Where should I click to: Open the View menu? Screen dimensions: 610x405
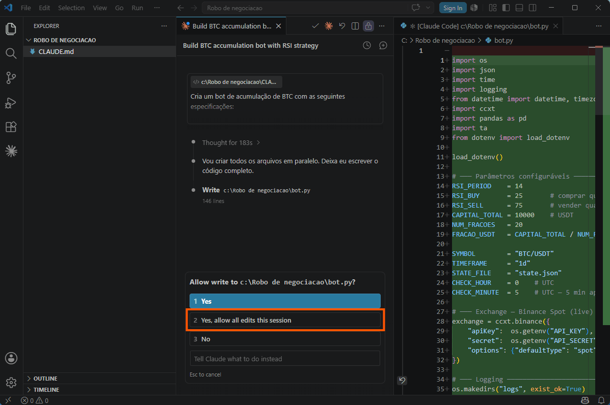(x=99, y=8)
